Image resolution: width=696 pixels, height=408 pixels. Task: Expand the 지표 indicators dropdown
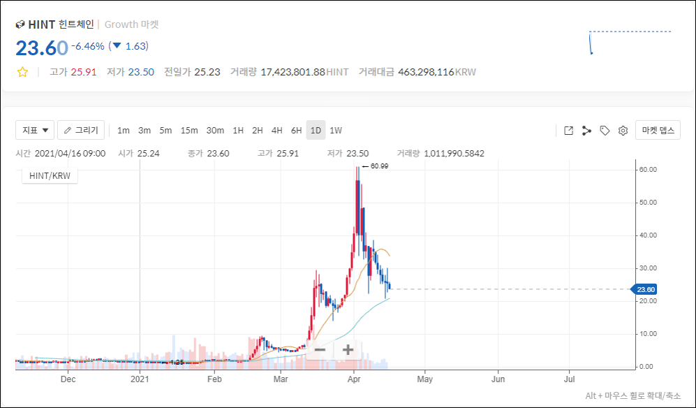(35, 130)
